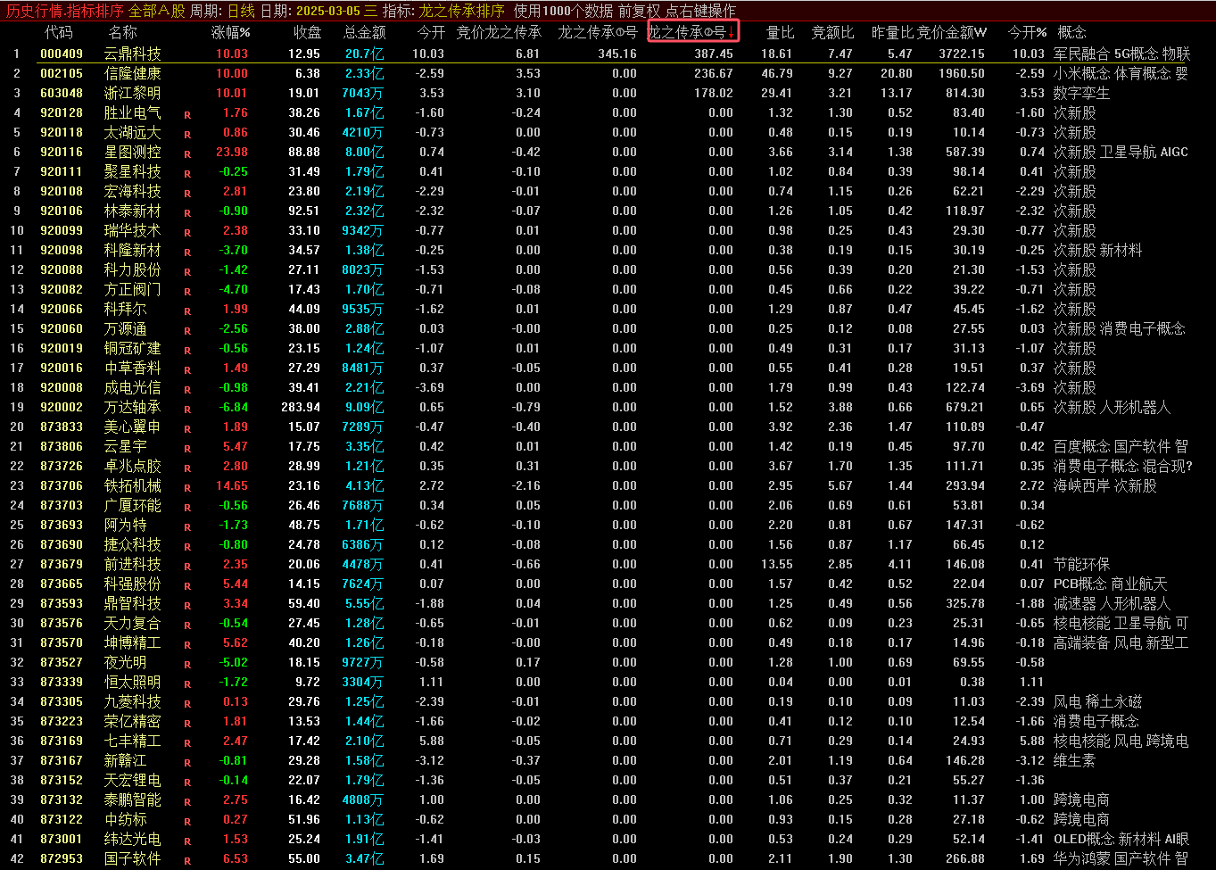Click the 前复权 adjustment option

pos(640,11)
